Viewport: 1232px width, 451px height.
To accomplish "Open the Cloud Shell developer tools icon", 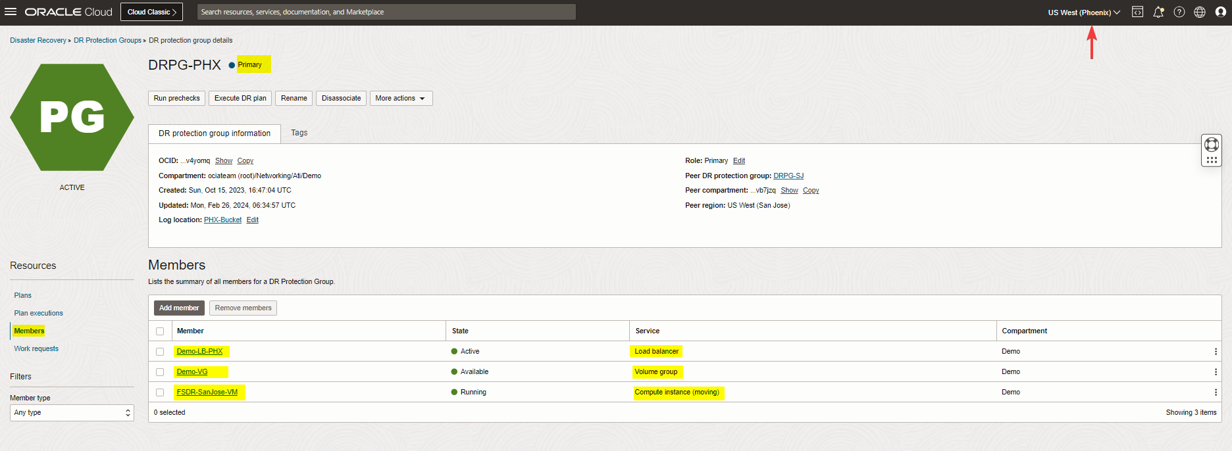I will pos(1137,12).
